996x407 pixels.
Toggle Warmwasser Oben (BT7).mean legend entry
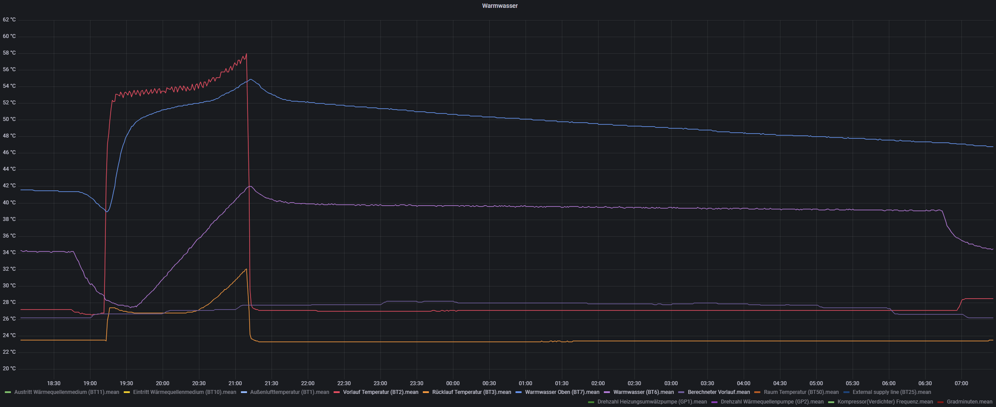click(562, 392)
